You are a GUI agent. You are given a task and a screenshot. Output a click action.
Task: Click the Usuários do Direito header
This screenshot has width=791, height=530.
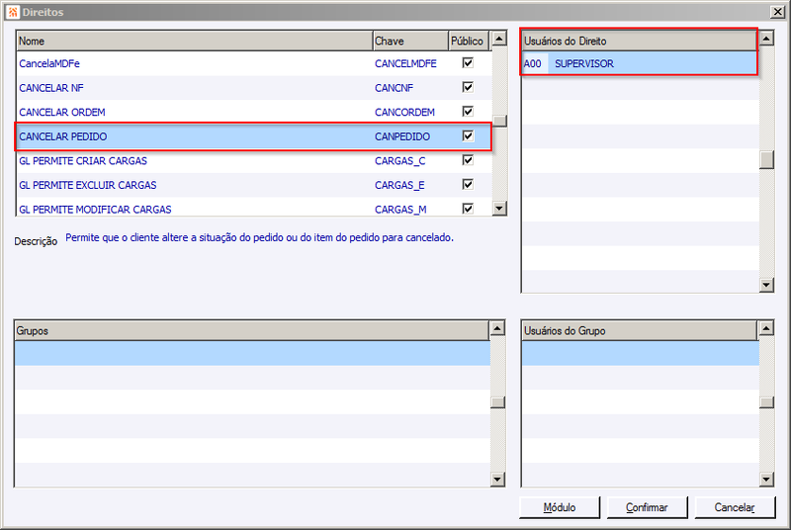(x=639, y=41)
